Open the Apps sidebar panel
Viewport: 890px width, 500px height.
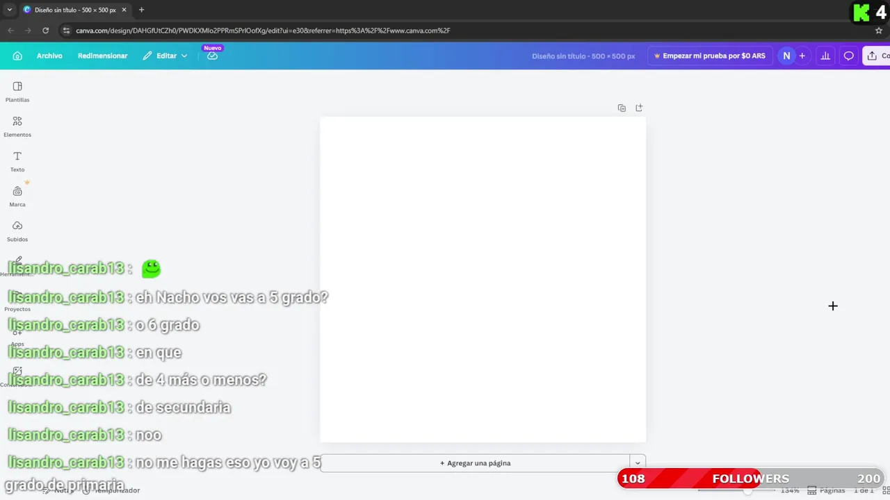[17, 336]
